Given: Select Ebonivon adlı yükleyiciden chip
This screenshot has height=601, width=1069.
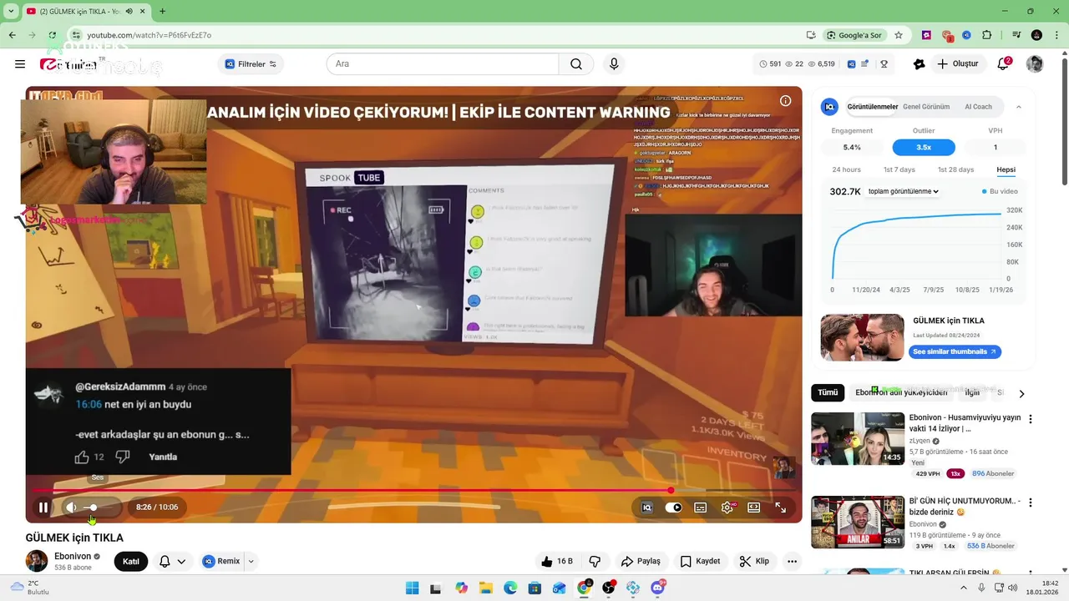Looking at the screenshot, I should [x=901, y=392].
